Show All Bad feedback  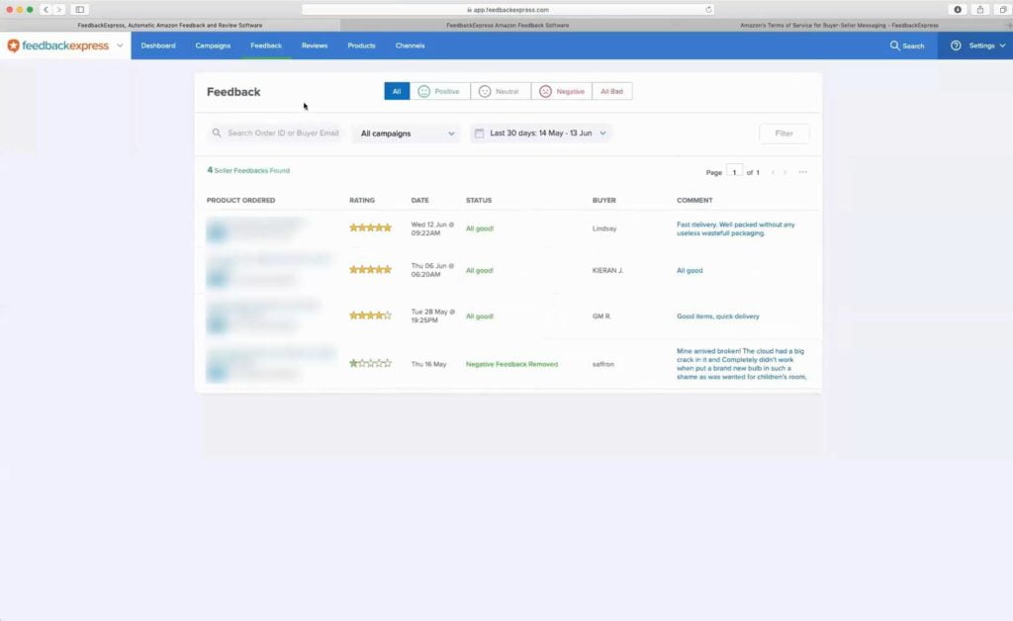click(x=611, y=91)
